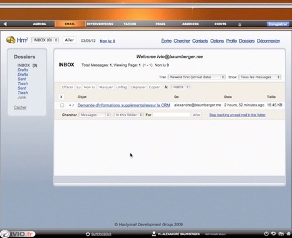Click the X select-all column header
The image size is (292, 238).
pos(61,97)
